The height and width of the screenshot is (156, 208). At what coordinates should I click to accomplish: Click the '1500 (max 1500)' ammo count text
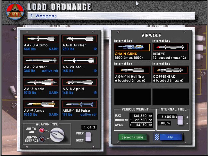129,58
